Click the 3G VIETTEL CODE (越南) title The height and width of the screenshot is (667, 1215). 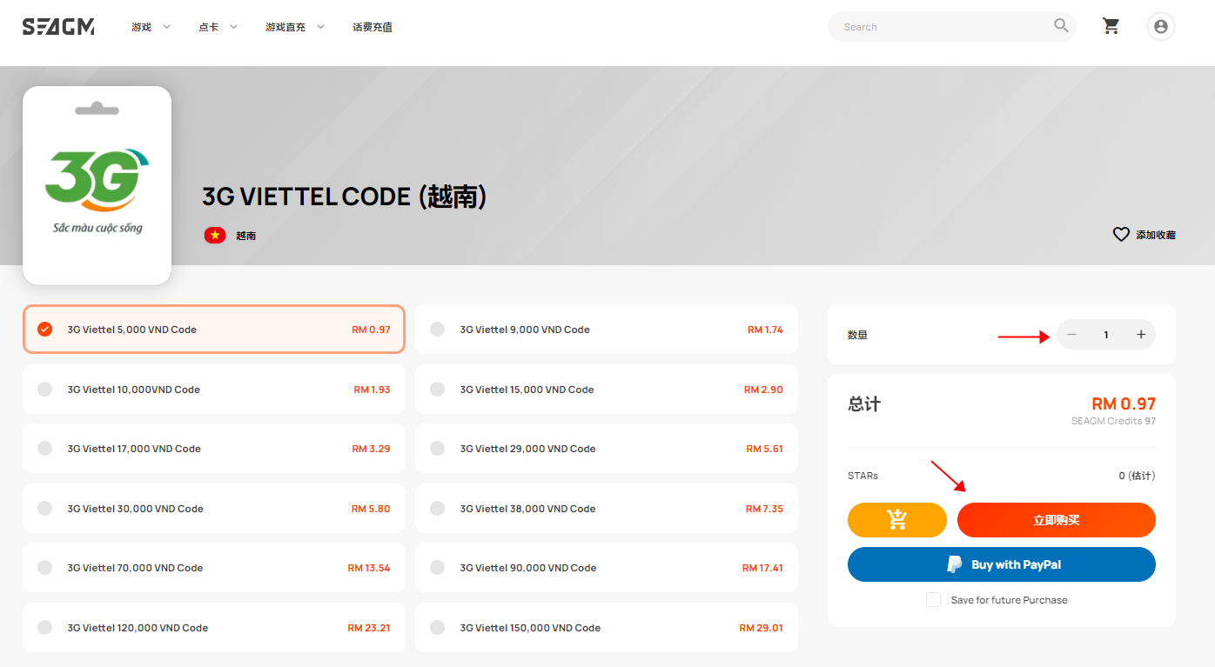click(x=345, y=197)
